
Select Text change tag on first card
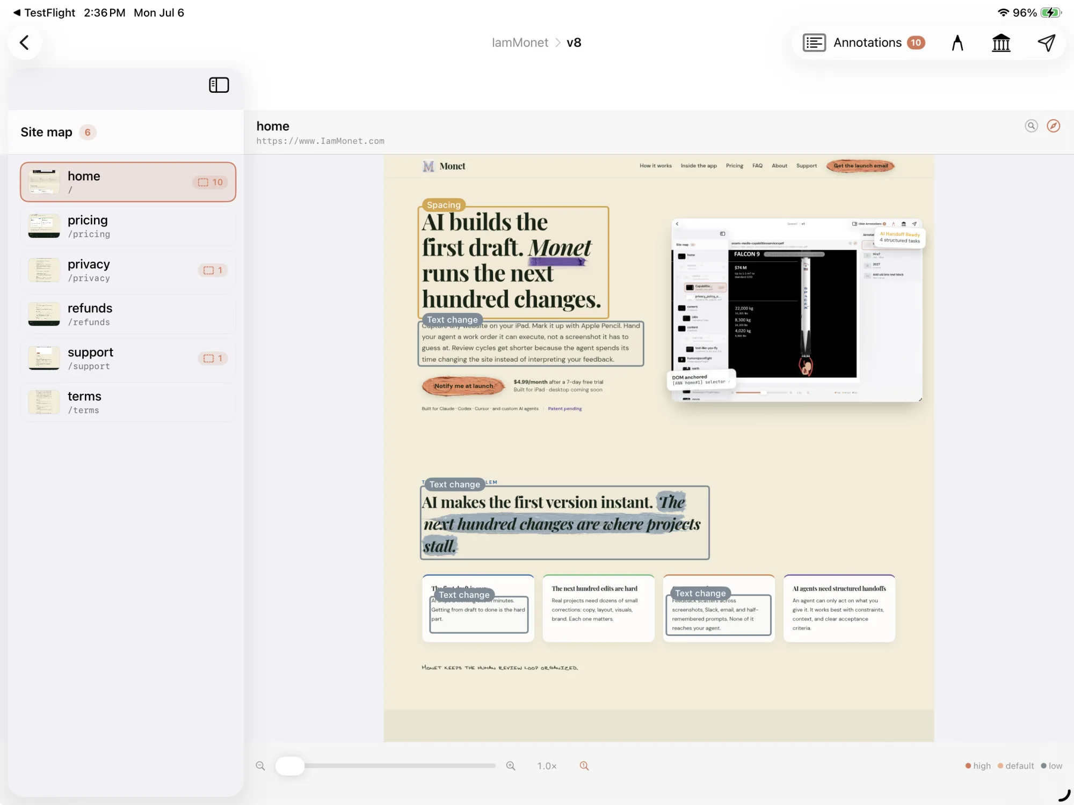(x=464, y=595)
